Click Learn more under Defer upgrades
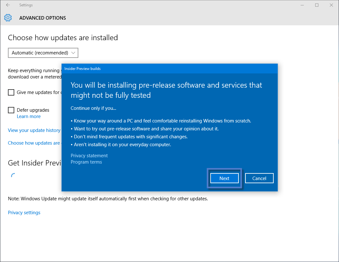 [x=29, y=116]
